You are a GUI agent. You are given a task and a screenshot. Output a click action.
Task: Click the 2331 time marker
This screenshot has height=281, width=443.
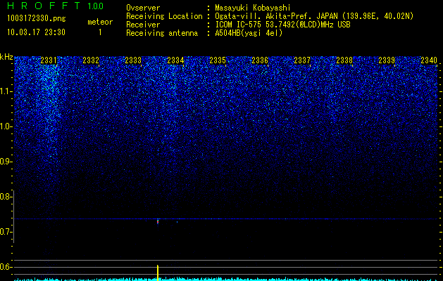pos(49,60)
